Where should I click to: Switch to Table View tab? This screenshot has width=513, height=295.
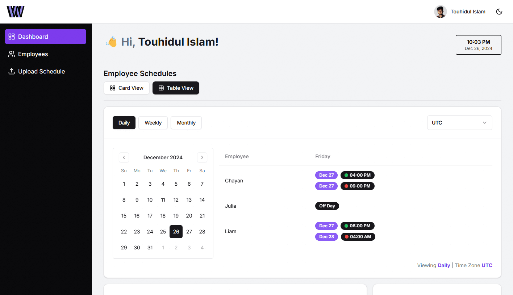tap(176, 88)
